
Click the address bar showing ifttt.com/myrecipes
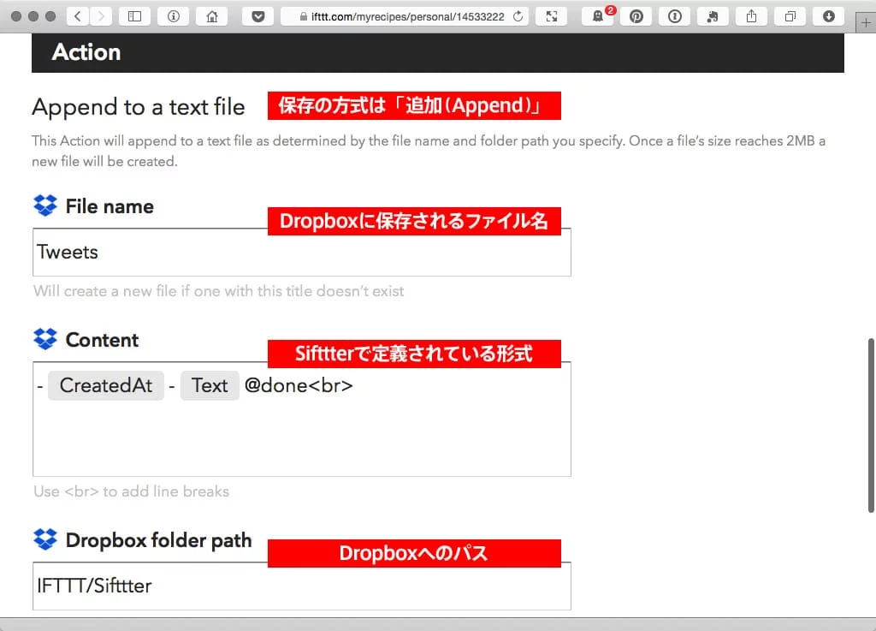tap(405, 16)
